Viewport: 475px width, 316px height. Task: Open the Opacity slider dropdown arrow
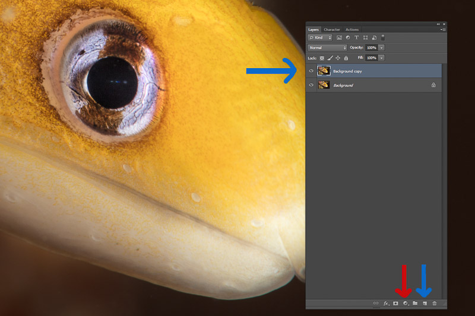tap(381, 47)
